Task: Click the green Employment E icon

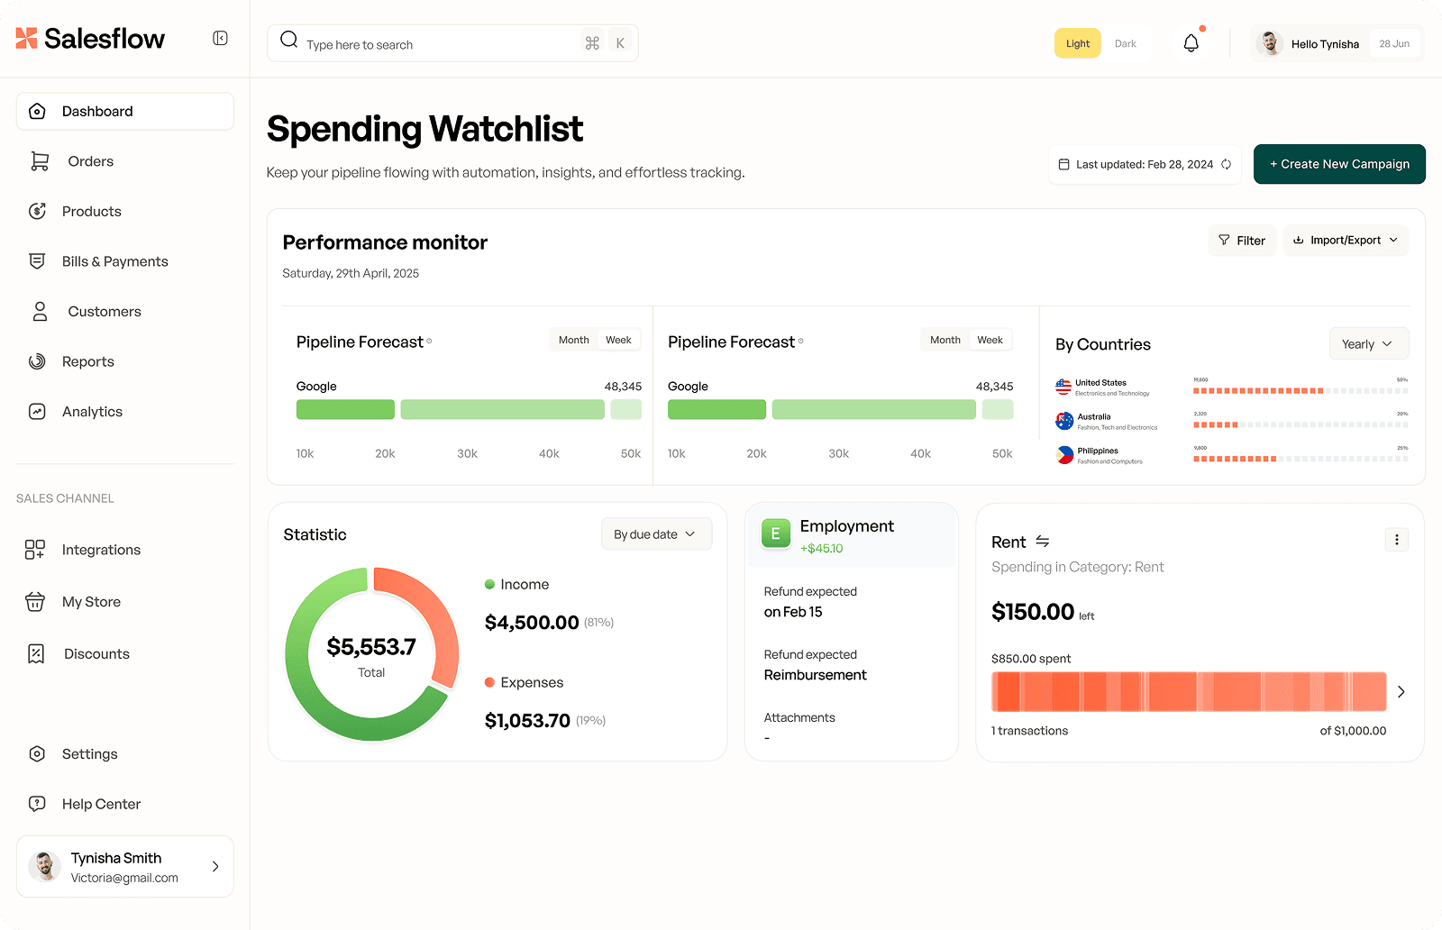Action: tap(775, 533)
